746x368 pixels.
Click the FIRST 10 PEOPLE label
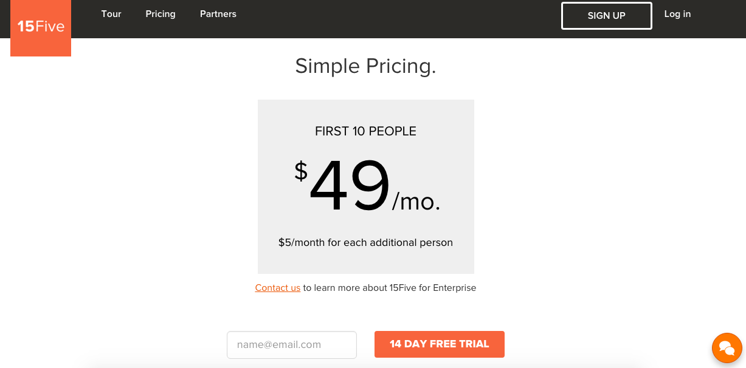click(365, 131)
